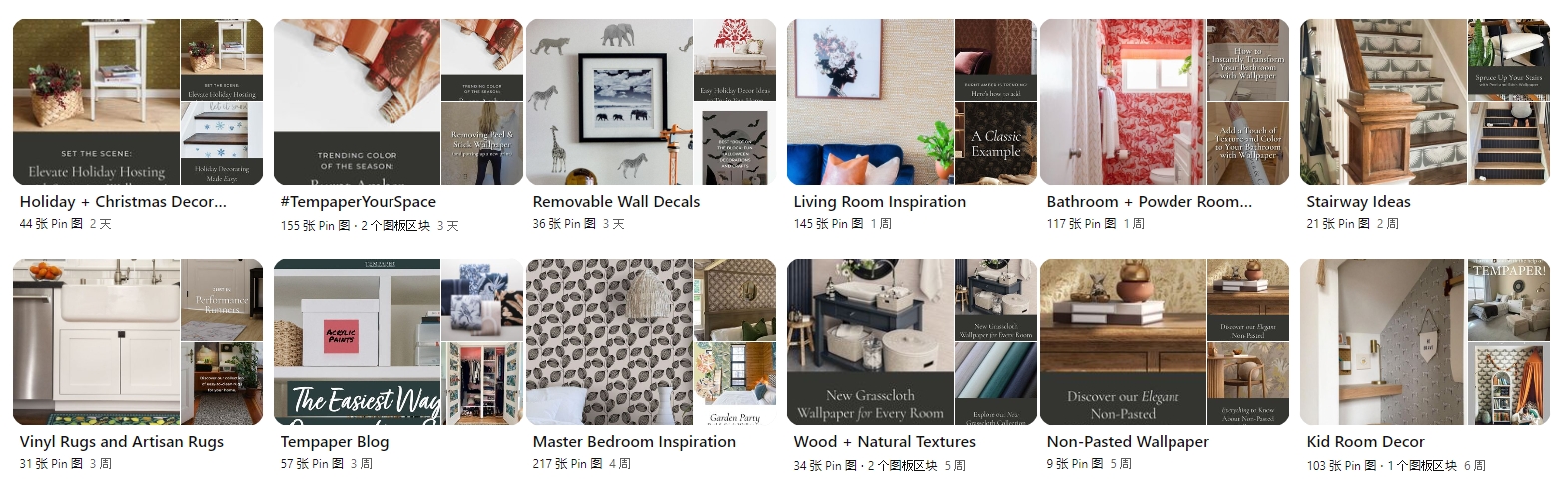Click the Acrylic Paints box image
The height and width of the screenshot is (486, 1564).
[357, 342]
